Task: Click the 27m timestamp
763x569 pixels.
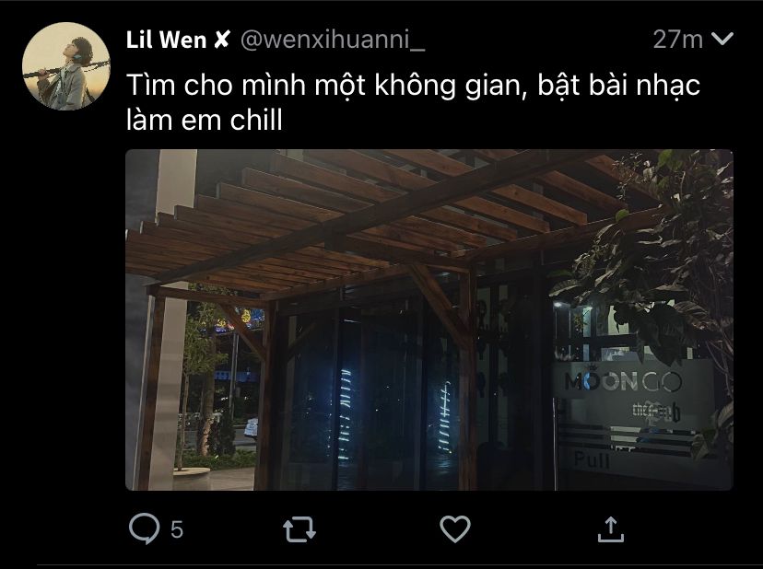Action: click(678, 40)
